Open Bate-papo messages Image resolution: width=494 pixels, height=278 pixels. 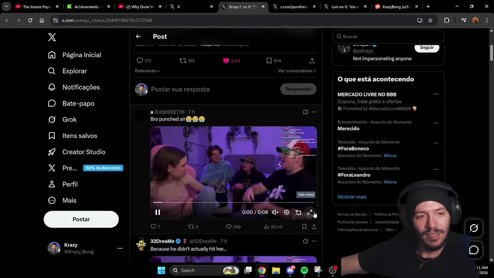coord(71,103)
